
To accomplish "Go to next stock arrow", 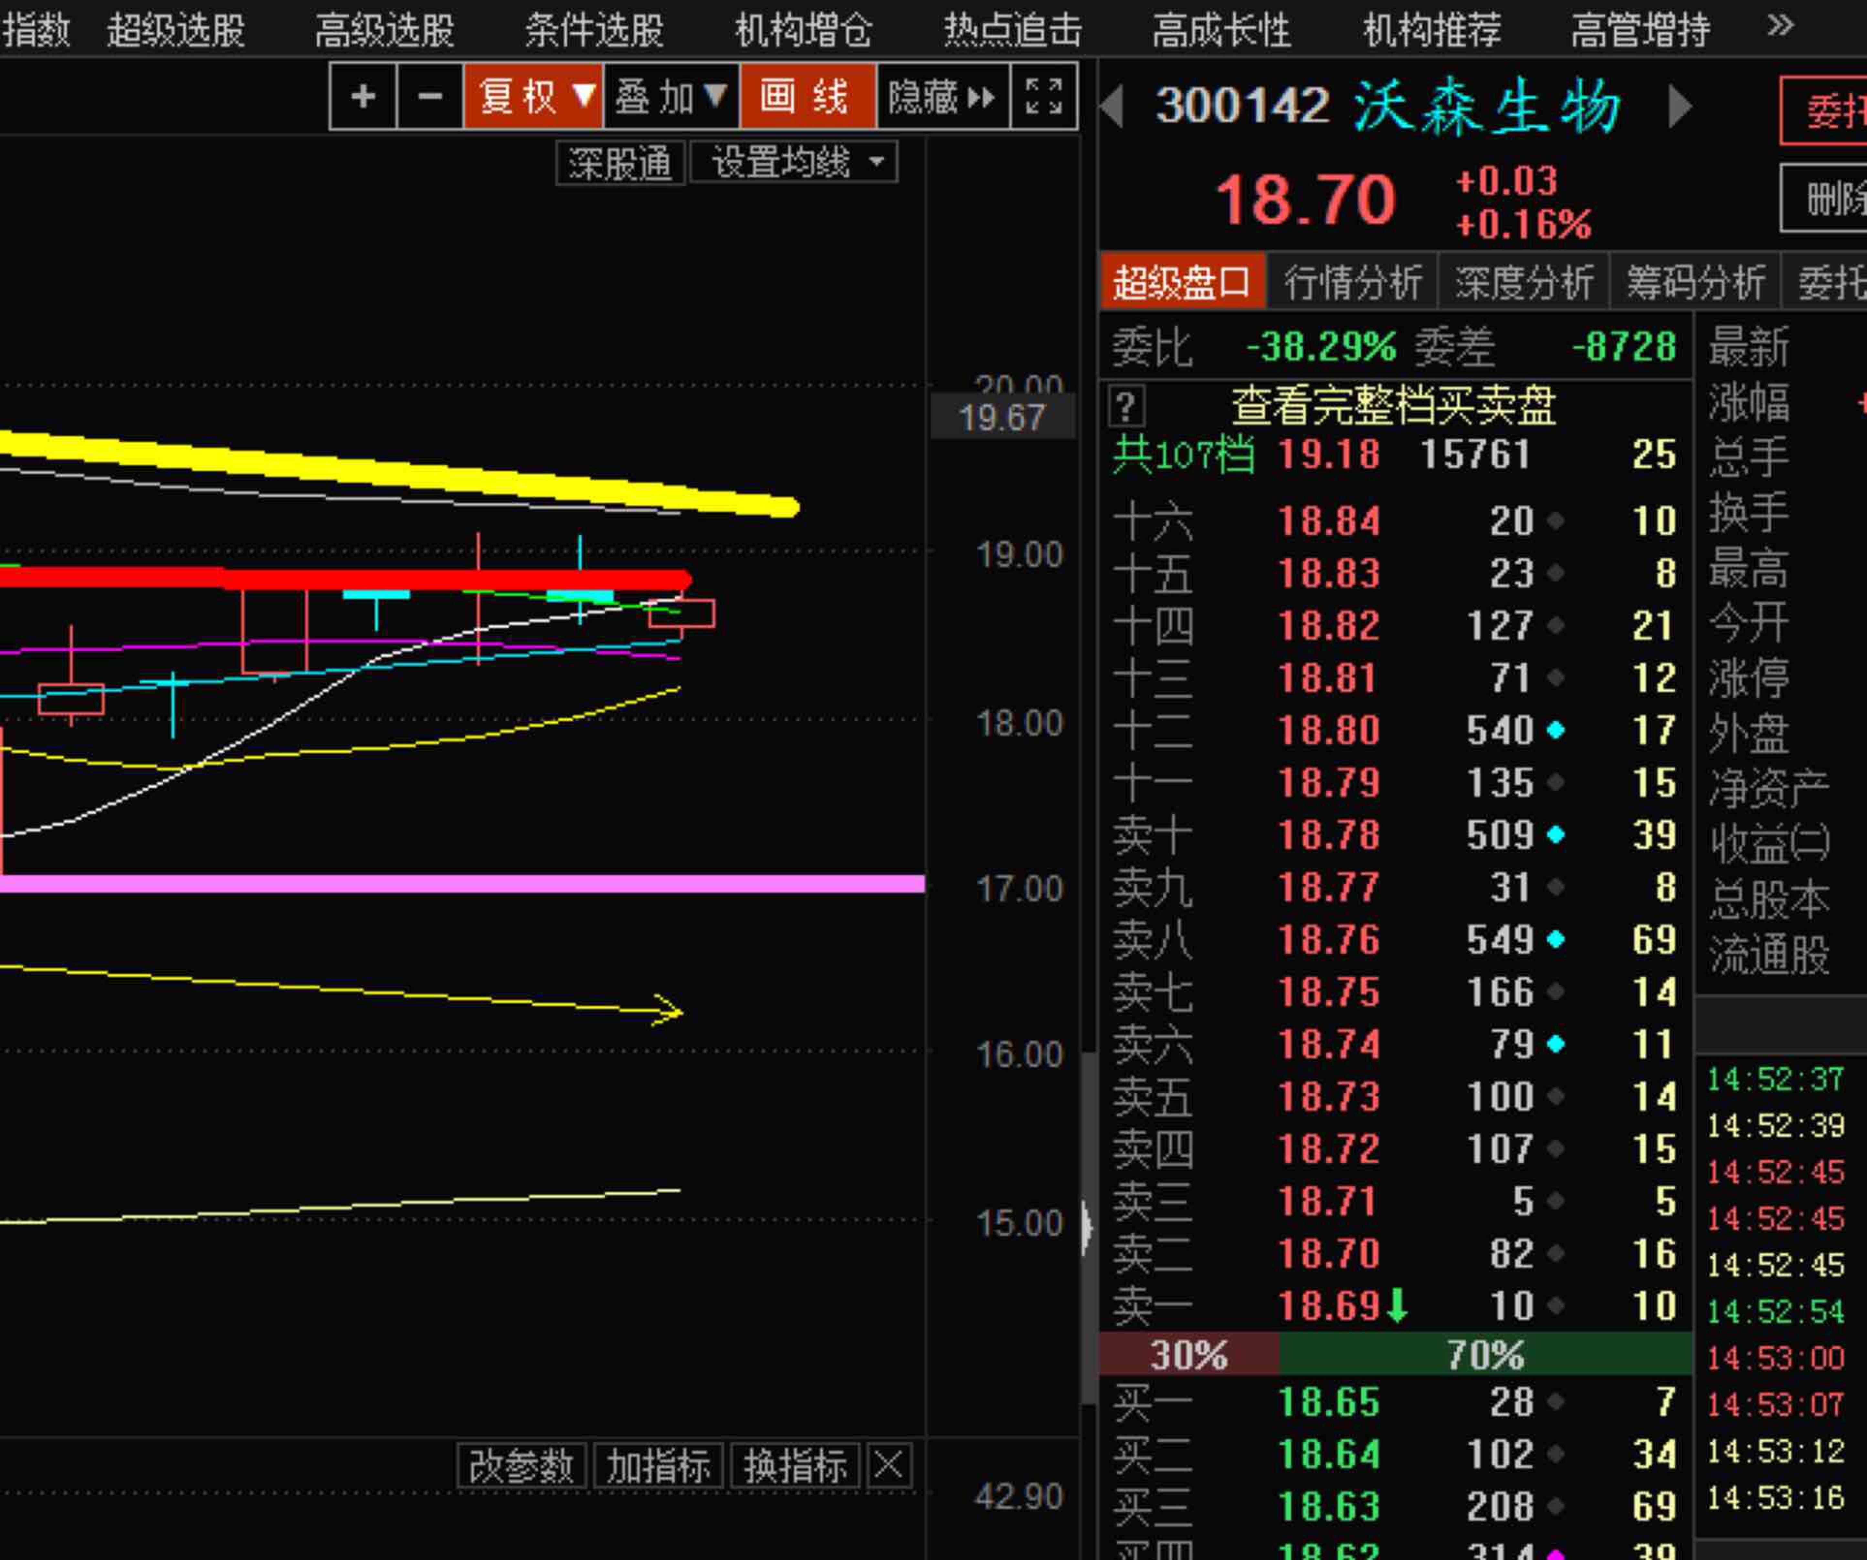I will [1680, 107].
